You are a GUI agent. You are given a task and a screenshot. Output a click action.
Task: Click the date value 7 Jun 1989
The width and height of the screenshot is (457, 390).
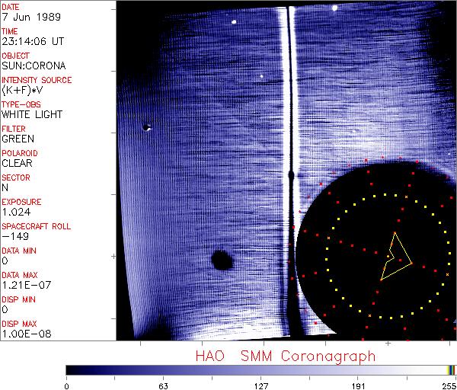pos(27,17)
